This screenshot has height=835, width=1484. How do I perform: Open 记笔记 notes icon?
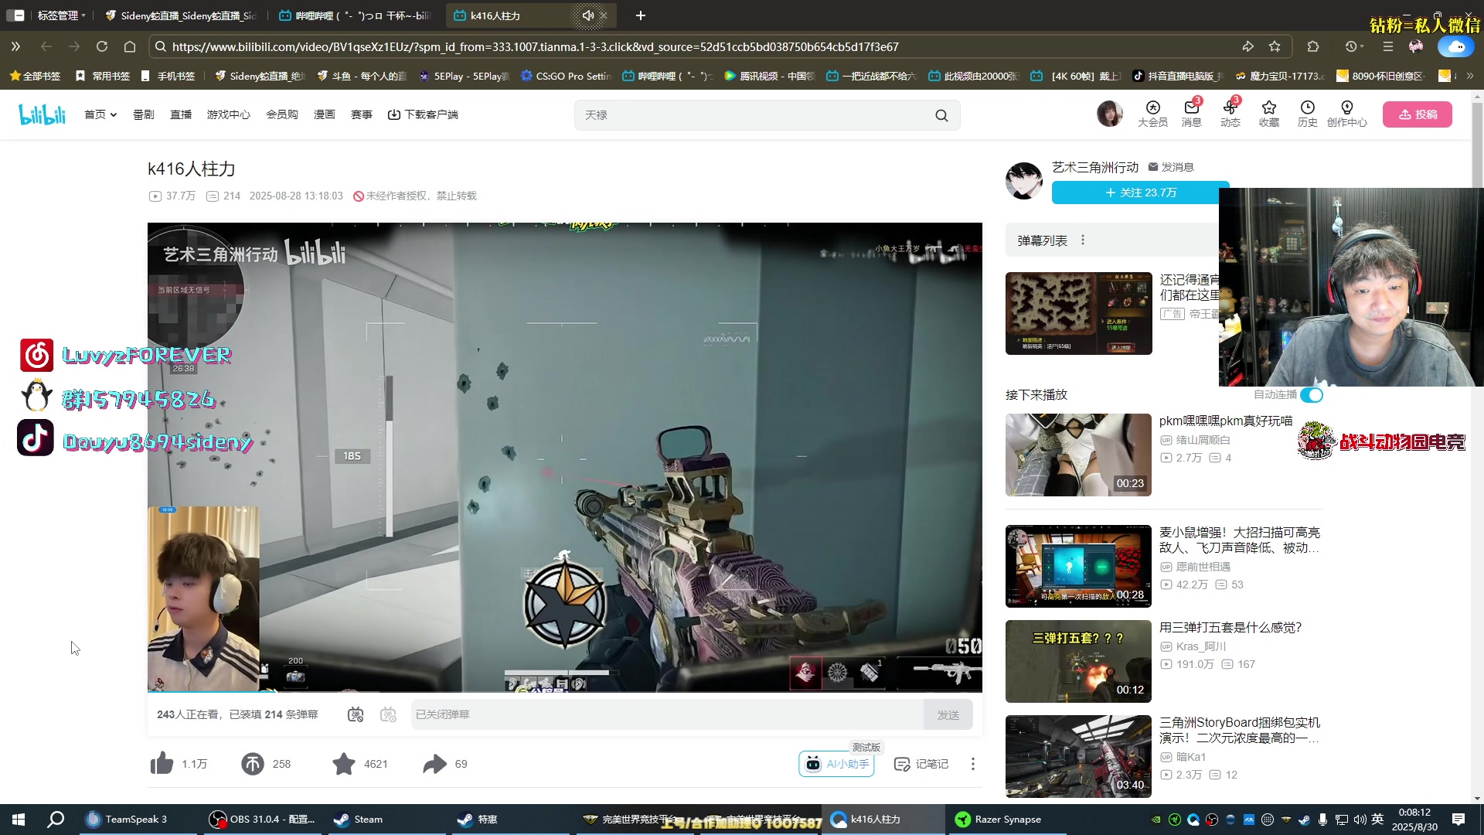921,764
